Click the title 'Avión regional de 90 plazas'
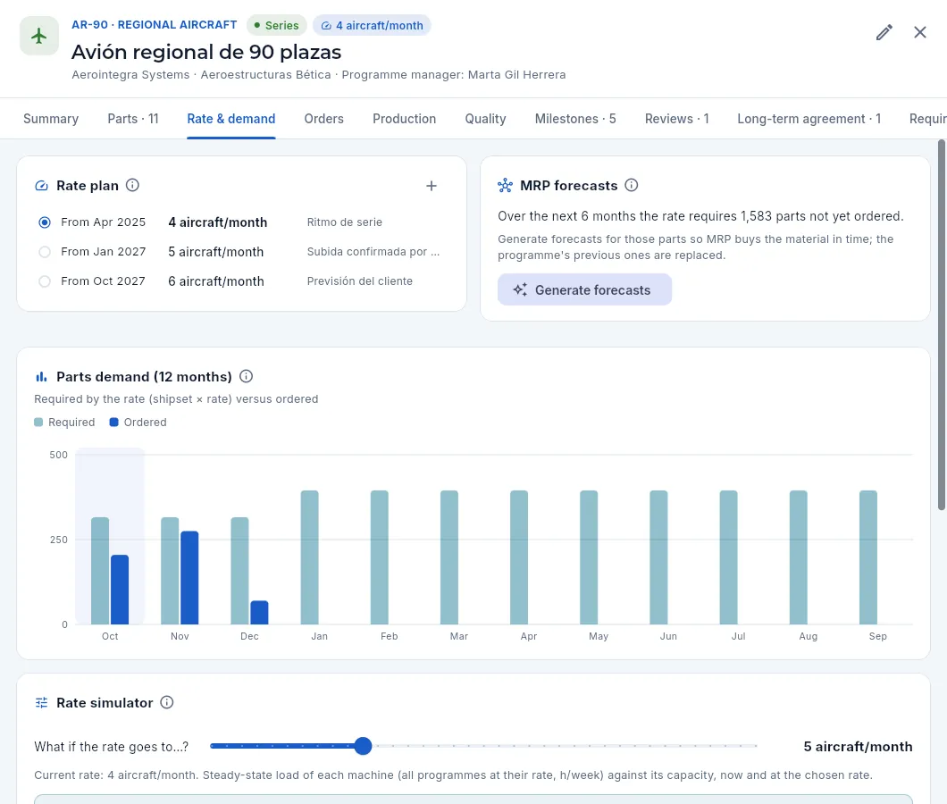Viewport: 947px width, 804px height. [206, 52]
